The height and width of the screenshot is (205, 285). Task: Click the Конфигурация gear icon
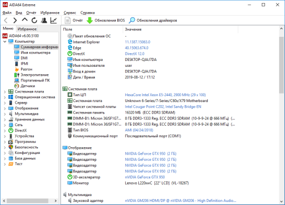tap(11, 153)
